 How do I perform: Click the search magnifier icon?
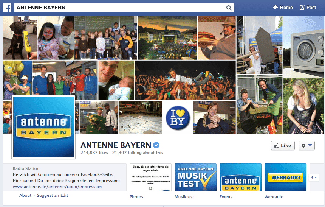[x=229, y=8]
